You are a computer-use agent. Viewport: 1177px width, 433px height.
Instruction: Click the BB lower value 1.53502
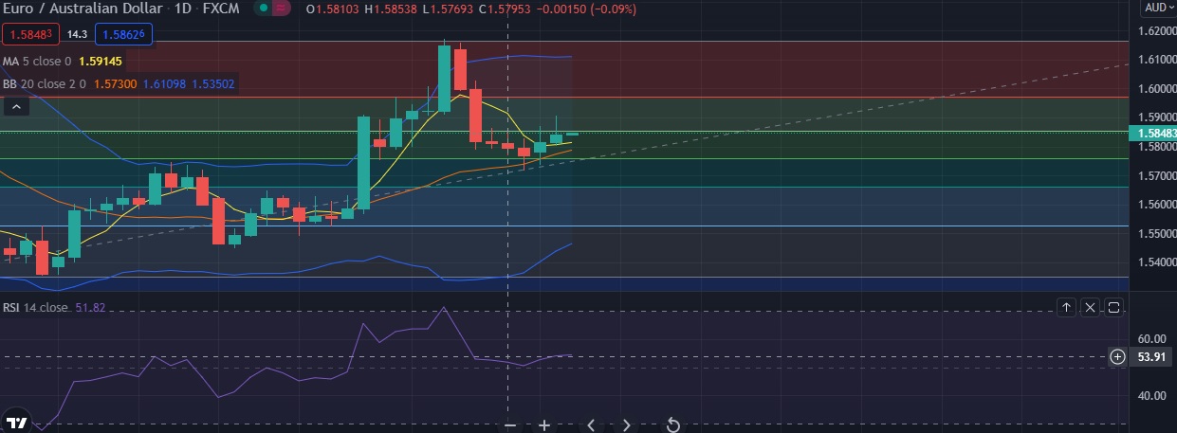tap(213, 83)
